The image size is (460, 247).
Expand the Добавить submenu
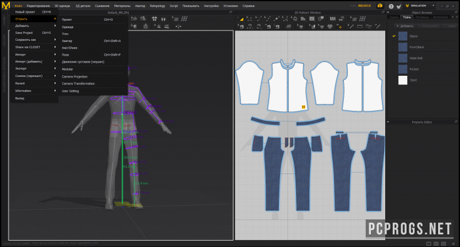pyautogui.click(x=34, y=26)
